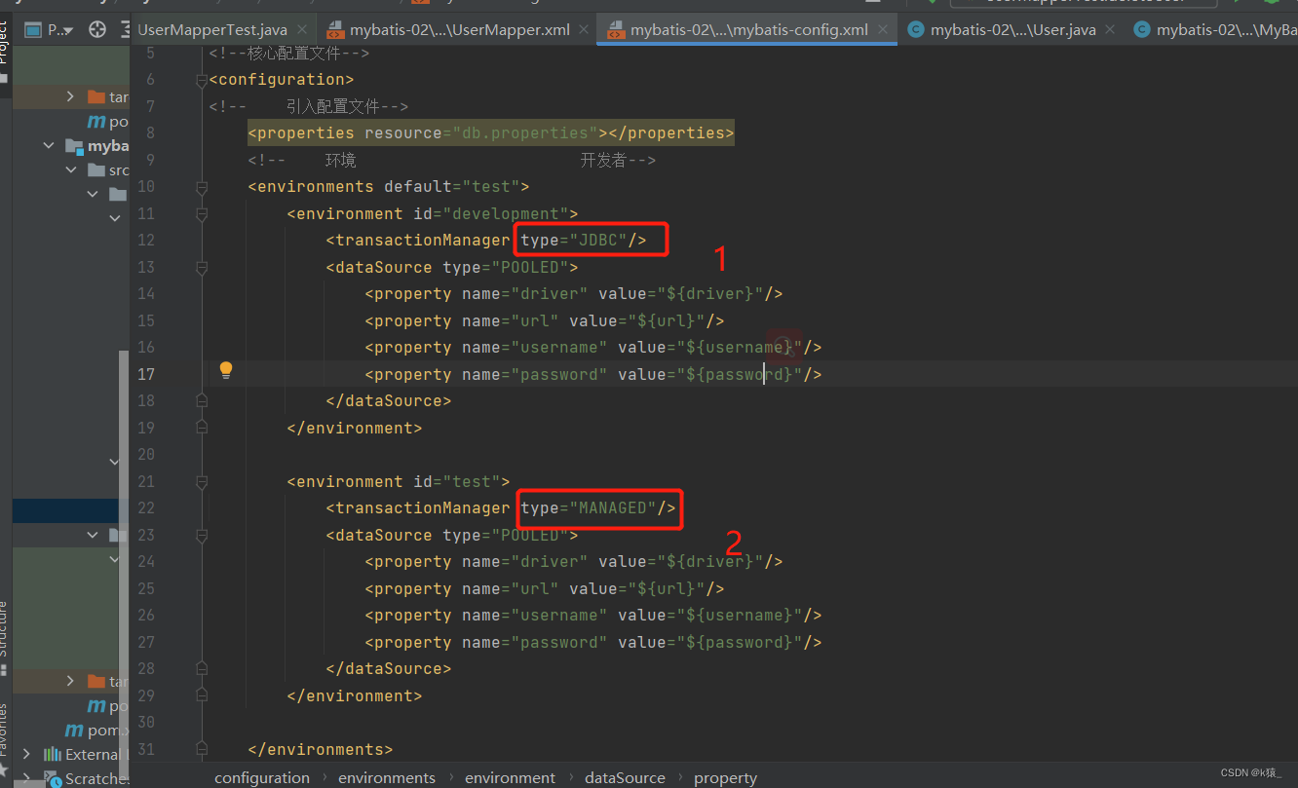Switch to UserMapperTest.java tab
The width and height of the screenshot is (1298, 788).
point(212,30)
